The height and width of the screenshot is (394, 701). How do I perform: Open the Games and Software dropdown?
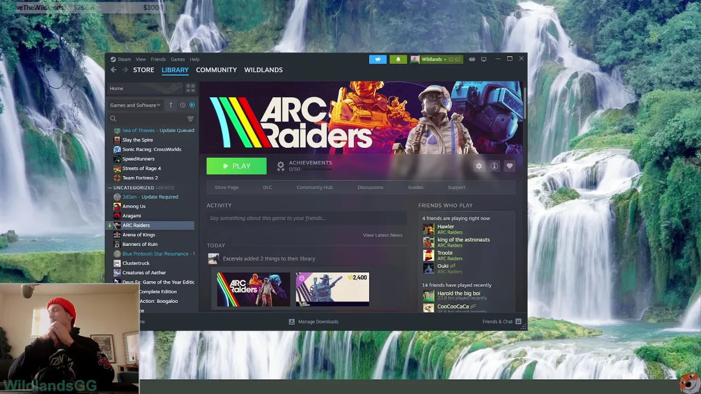pyautogui.click(x=135, y=105)
